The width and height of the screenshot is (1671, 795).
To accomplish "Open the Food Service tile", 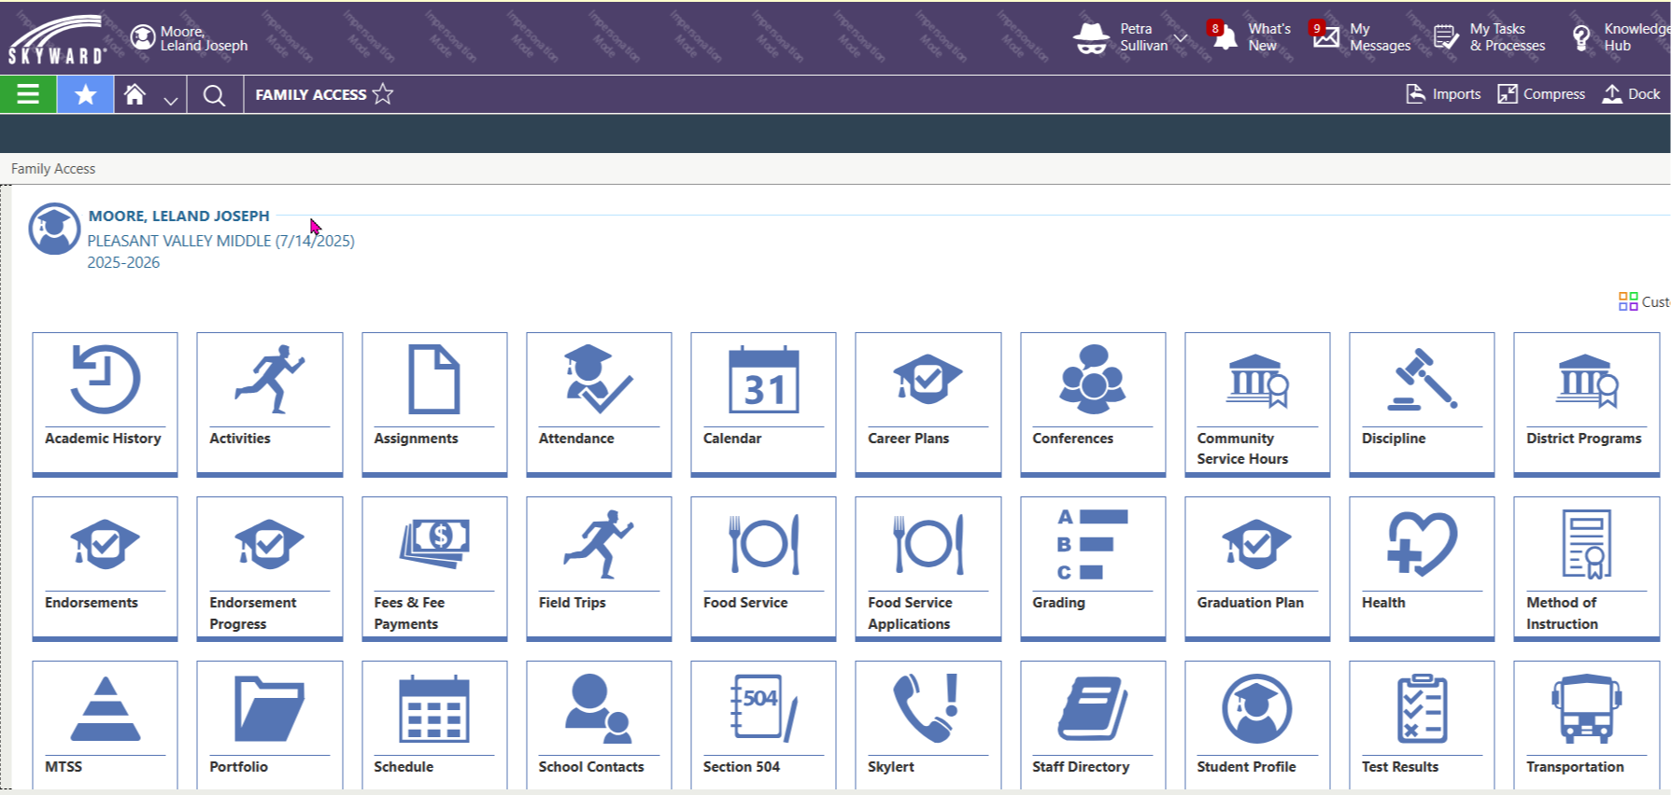I will (763, 568).
